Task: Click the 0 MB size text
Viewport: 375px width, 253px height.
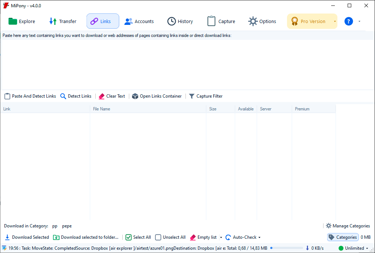Action: click(x=366, y=237)
